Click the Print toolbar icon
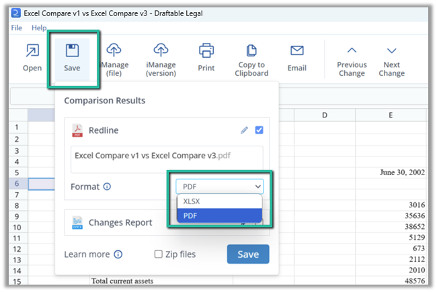 pyautogui.click(x=206, y=50)
